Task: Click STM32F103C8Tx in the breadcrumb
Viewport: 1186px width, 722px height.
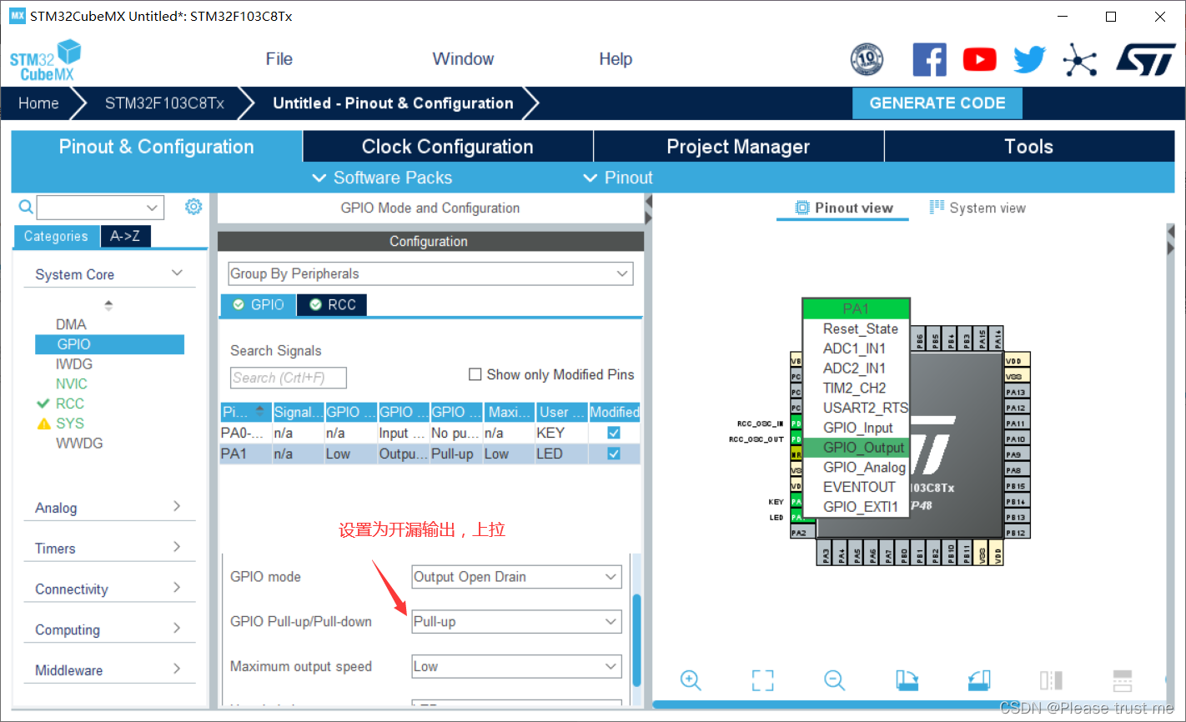Action: pos(164,103)
